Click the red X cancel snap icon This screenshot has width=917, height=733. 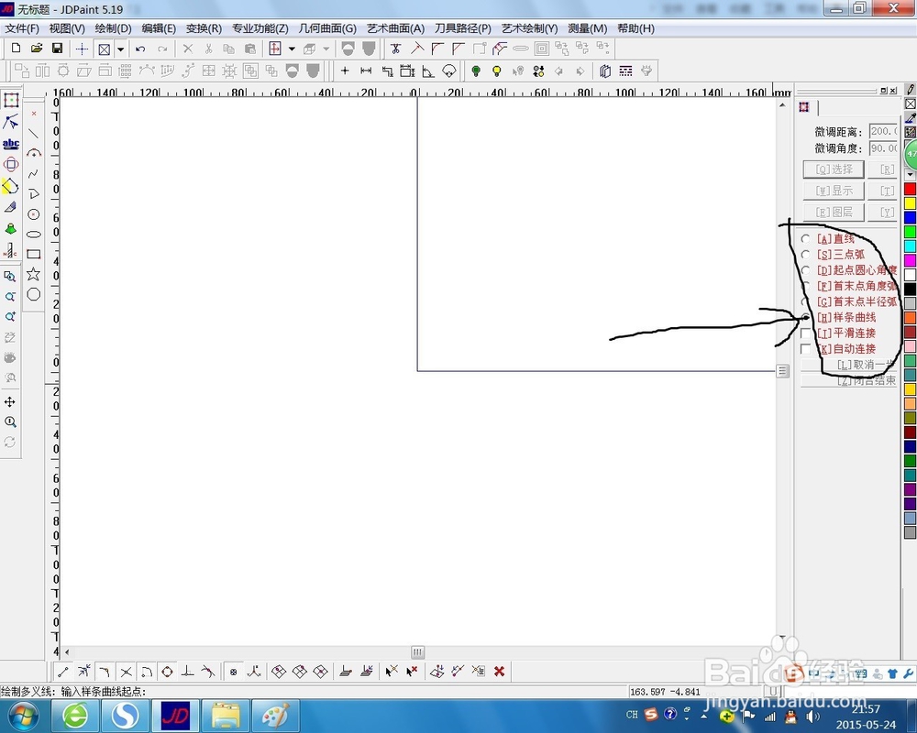(499, 672)
